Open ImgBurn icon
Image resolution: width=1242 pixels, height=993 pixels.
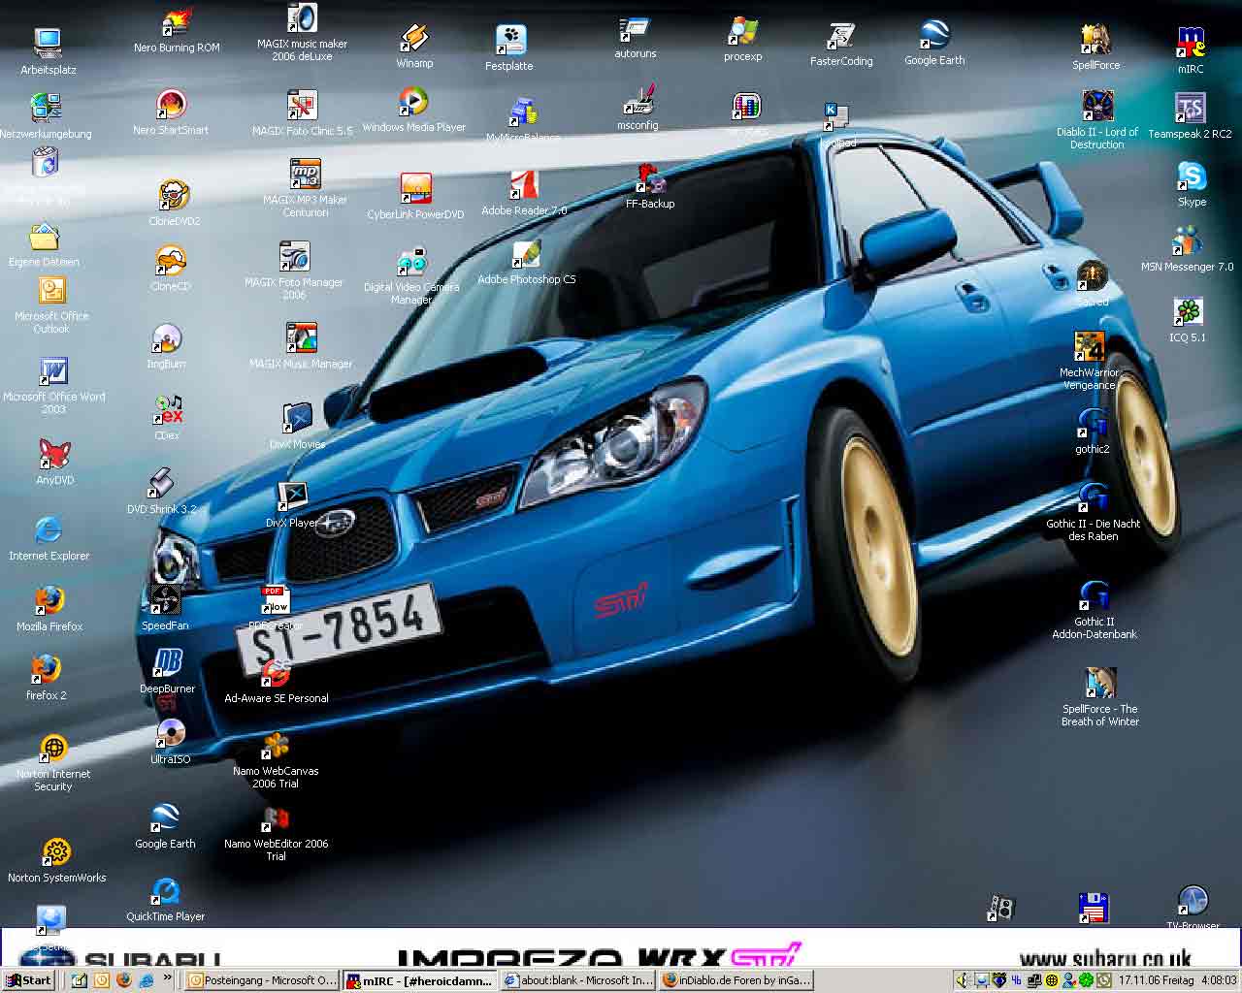pyautogui.click(x=166, y=338)
